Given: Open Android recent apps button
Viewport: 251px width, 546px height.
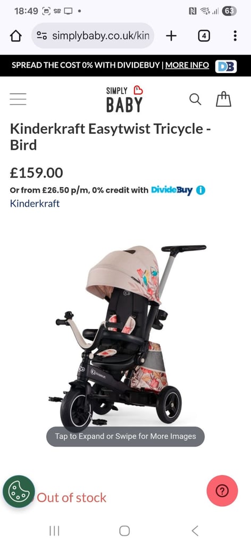Looking at the screenshot, I should click(x=54, y=531).
